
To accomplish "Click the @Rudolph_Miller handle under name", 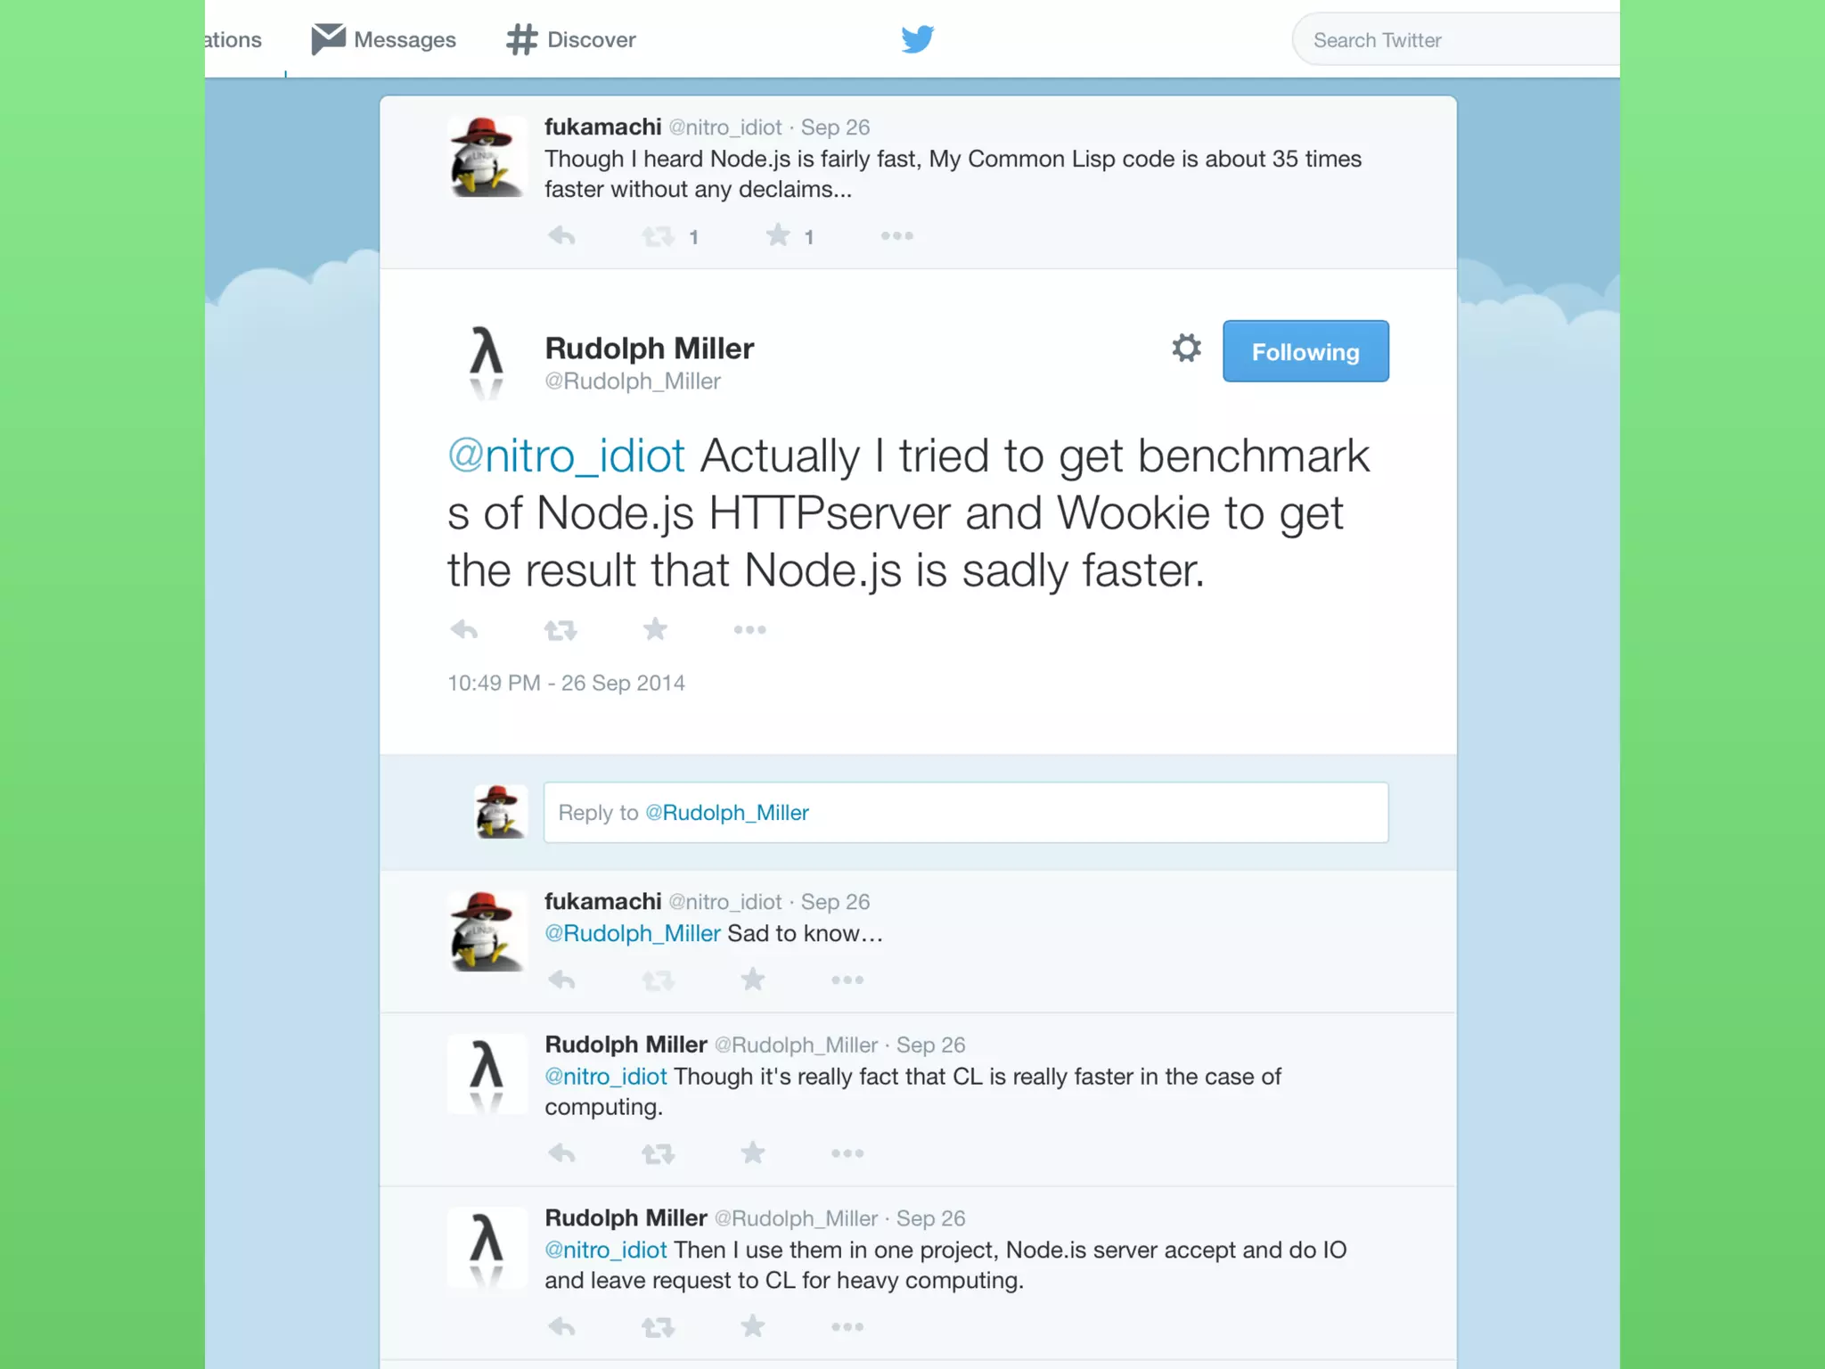I will coord(633,381).
